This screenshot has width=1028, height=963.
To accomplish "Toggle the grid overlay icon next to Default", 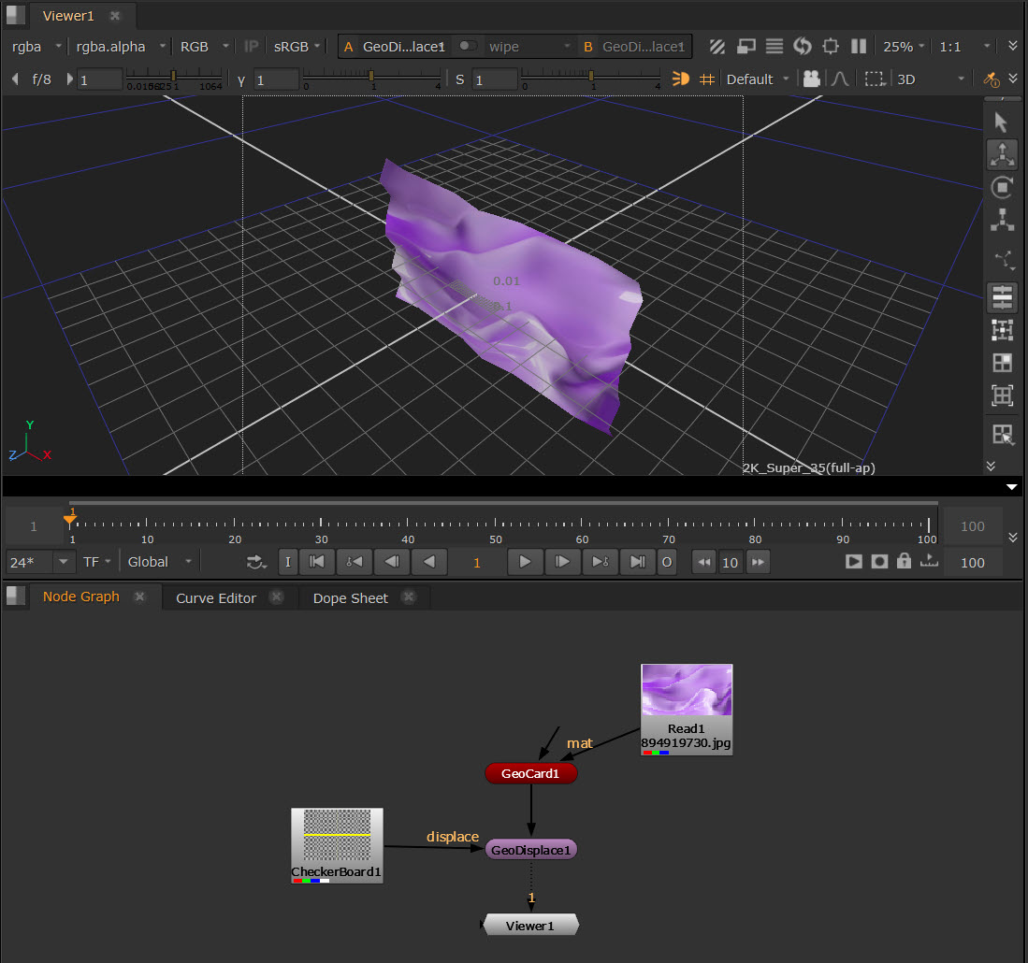I will (x=707, y=79).
